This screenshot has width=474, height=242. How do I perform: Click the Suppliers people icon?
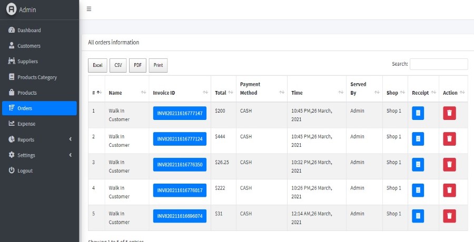pyautogui.click(x=12, y=61)
